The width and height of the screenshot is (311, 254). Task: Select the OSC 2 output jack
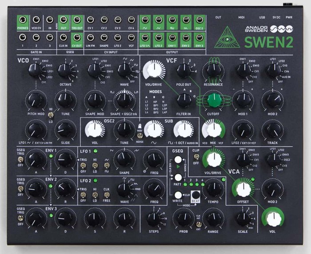(x=199, y=20)
